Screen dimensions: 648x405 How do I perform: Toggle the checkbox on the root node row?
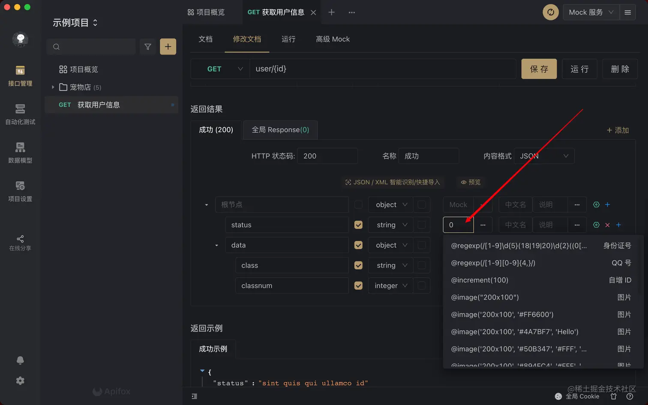tap(359, 205)
